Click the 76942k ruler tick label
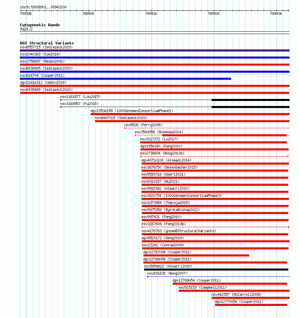 coord(214,14)
